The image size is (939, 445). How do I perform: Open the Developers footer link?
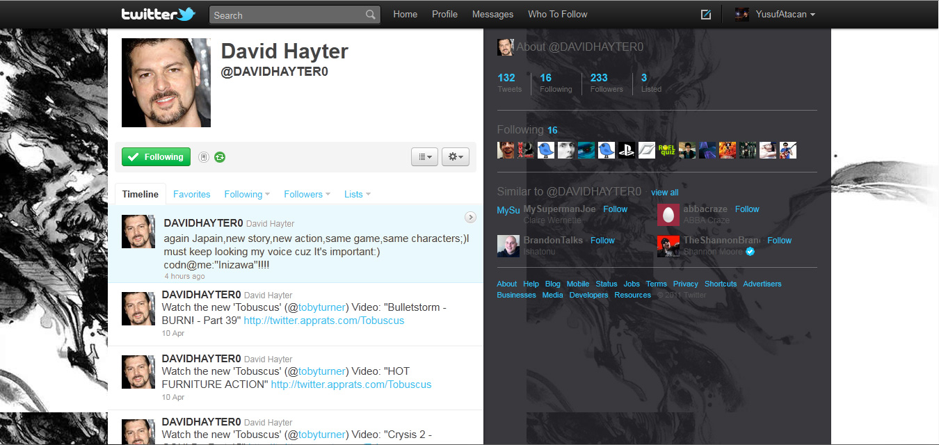588,295
